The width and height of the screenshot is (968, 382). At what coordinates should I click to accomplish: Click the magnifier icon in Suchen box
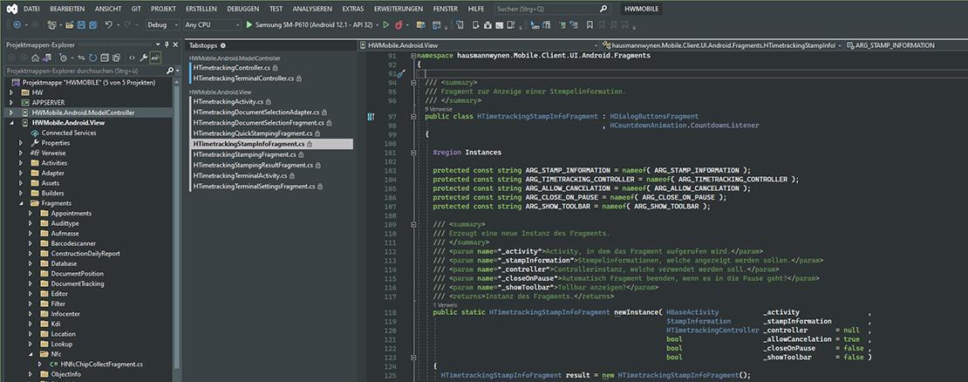[603, 10]
